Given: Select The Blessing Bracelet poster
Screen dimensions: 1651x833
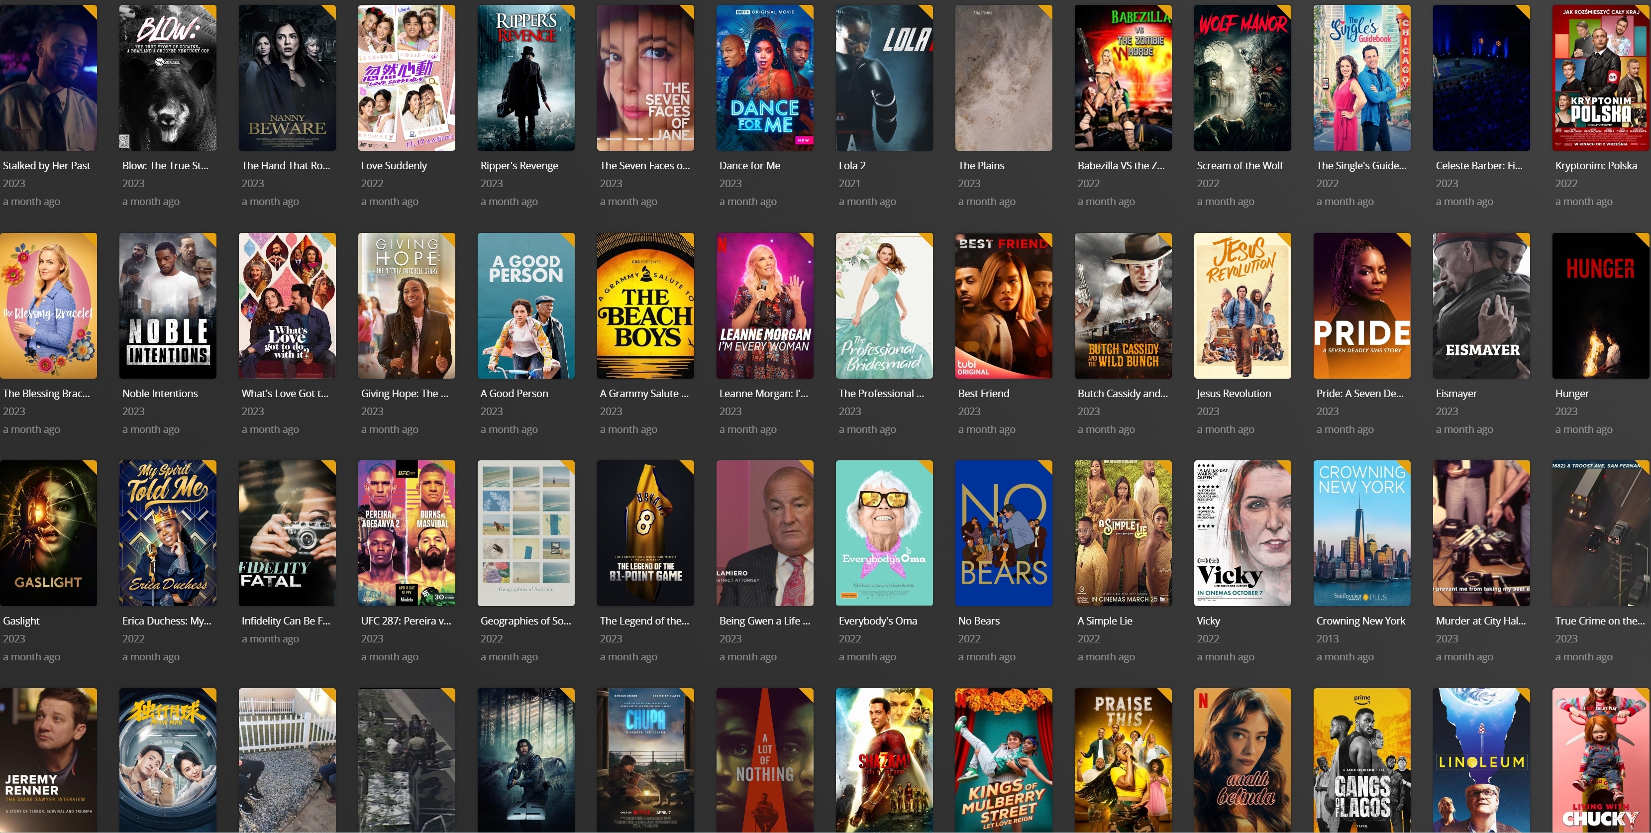Looking at the screenshot, I should pyautogui.click(x=49, y=306).
